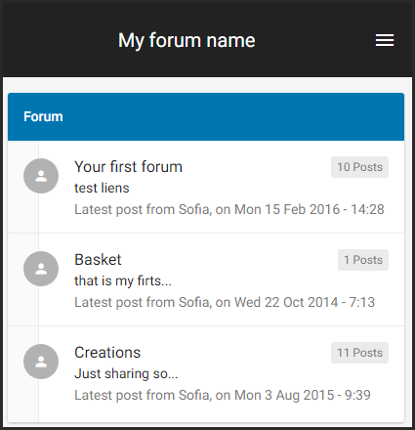Click avatar icon beside Creations
Screen dimensions: 415x430
[x=41, y=362]
